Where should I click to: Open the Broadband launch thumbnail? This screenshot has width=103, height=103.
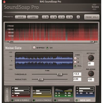coord(64,92)
